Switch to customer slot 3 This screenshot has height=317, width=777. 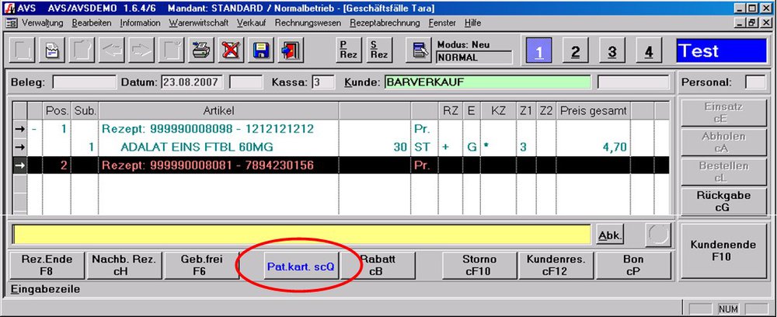(612, 52)
